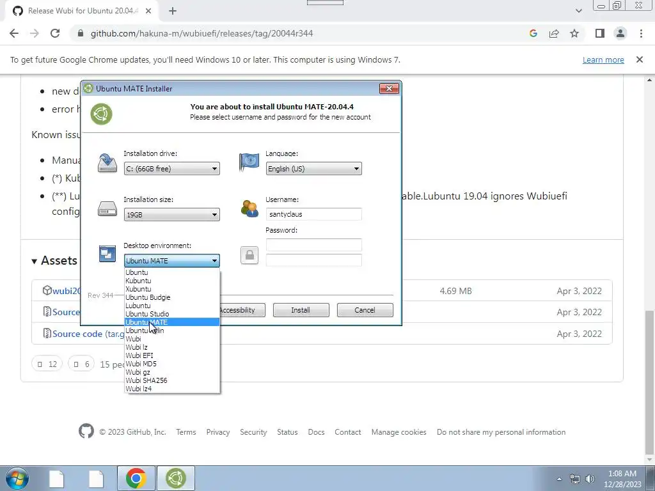Click GitHub logo in footer
The height and width of the screenshot is (491, 655).
[86, 431]
